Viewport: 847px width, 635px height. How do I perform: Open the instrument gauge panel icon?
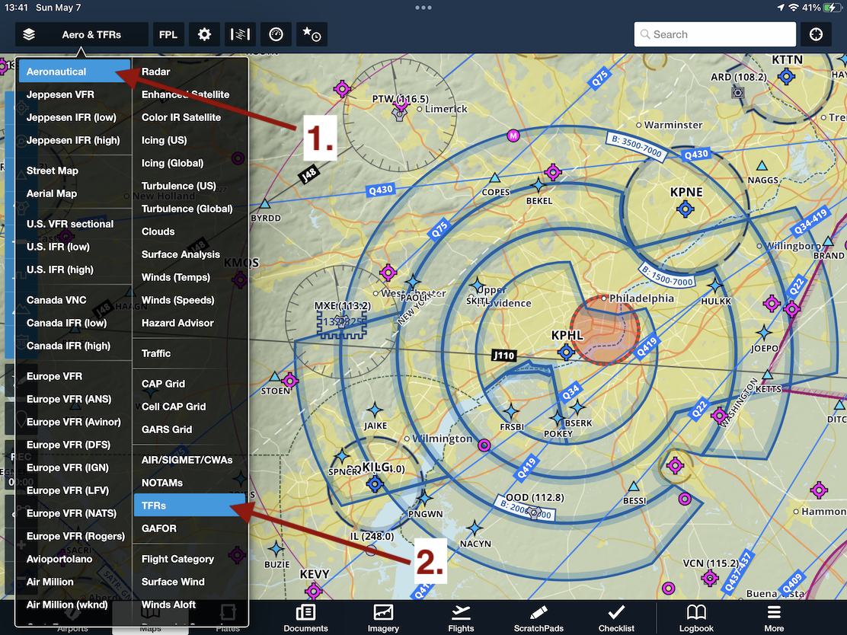point(276,34)
